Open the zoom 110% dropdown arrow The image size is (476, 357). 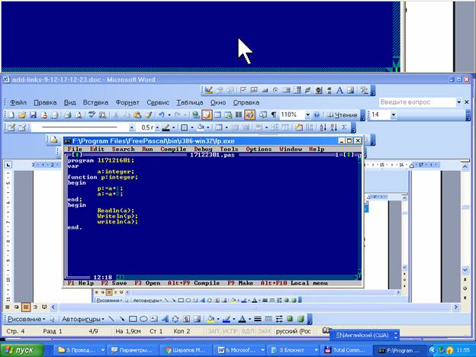[x=308, y=114]
